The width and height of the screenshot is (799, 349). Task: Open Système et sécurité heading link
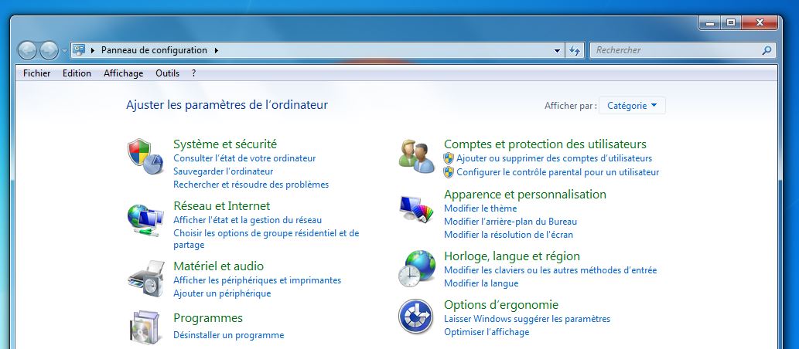225,144
